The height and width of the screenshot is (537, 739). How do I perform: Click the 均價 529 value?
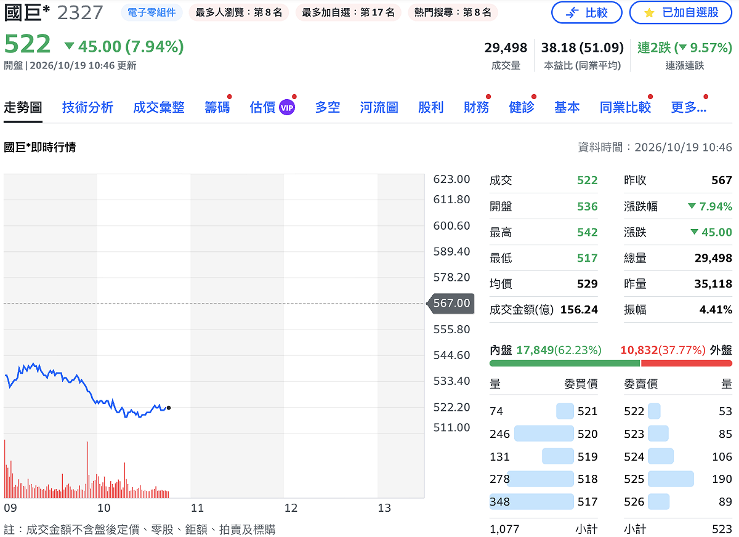(x=588, y=284)
